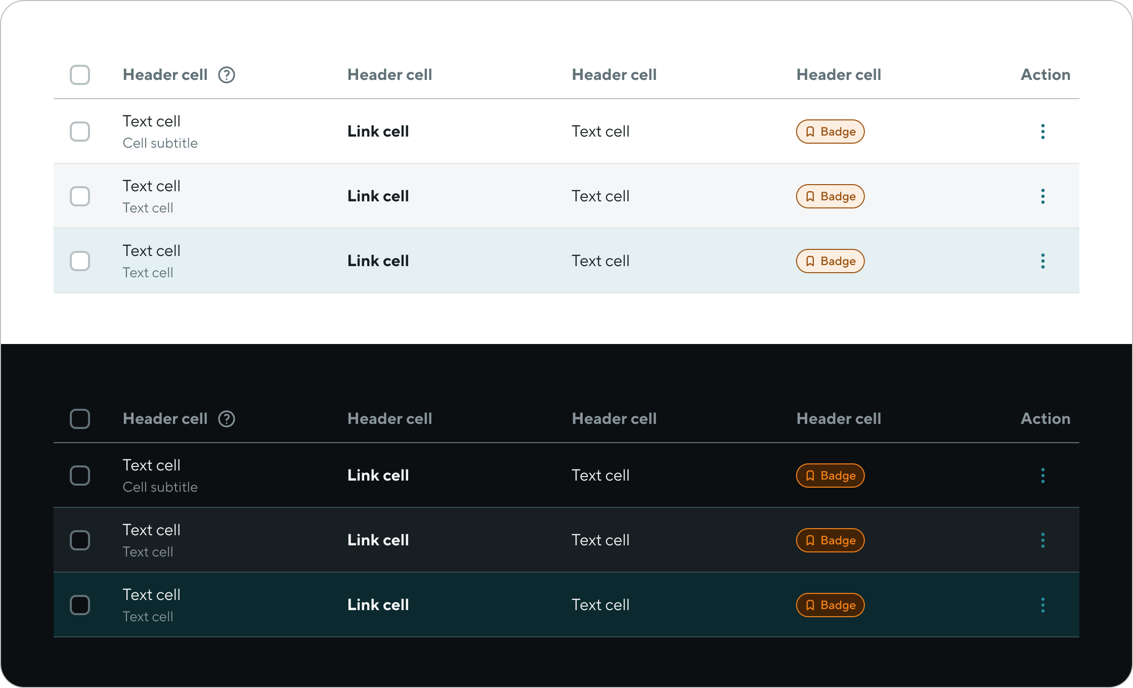Click the Badge in the dark Cell subtitle row
Screen dimensions: 1133x688
pos(831,476)
